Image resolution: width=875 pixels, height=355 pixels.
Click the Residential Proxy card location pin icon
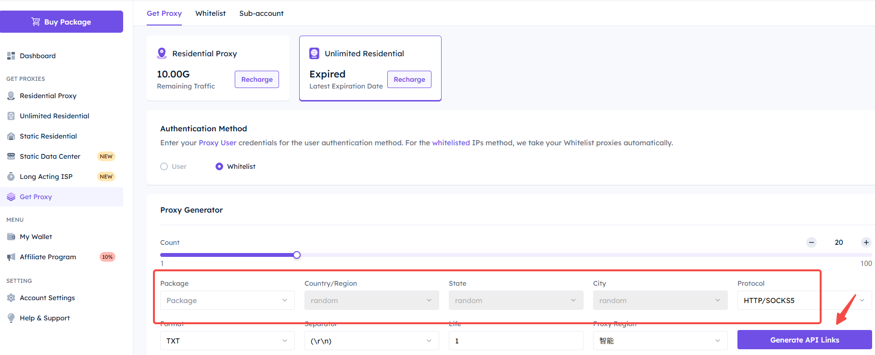162,53
